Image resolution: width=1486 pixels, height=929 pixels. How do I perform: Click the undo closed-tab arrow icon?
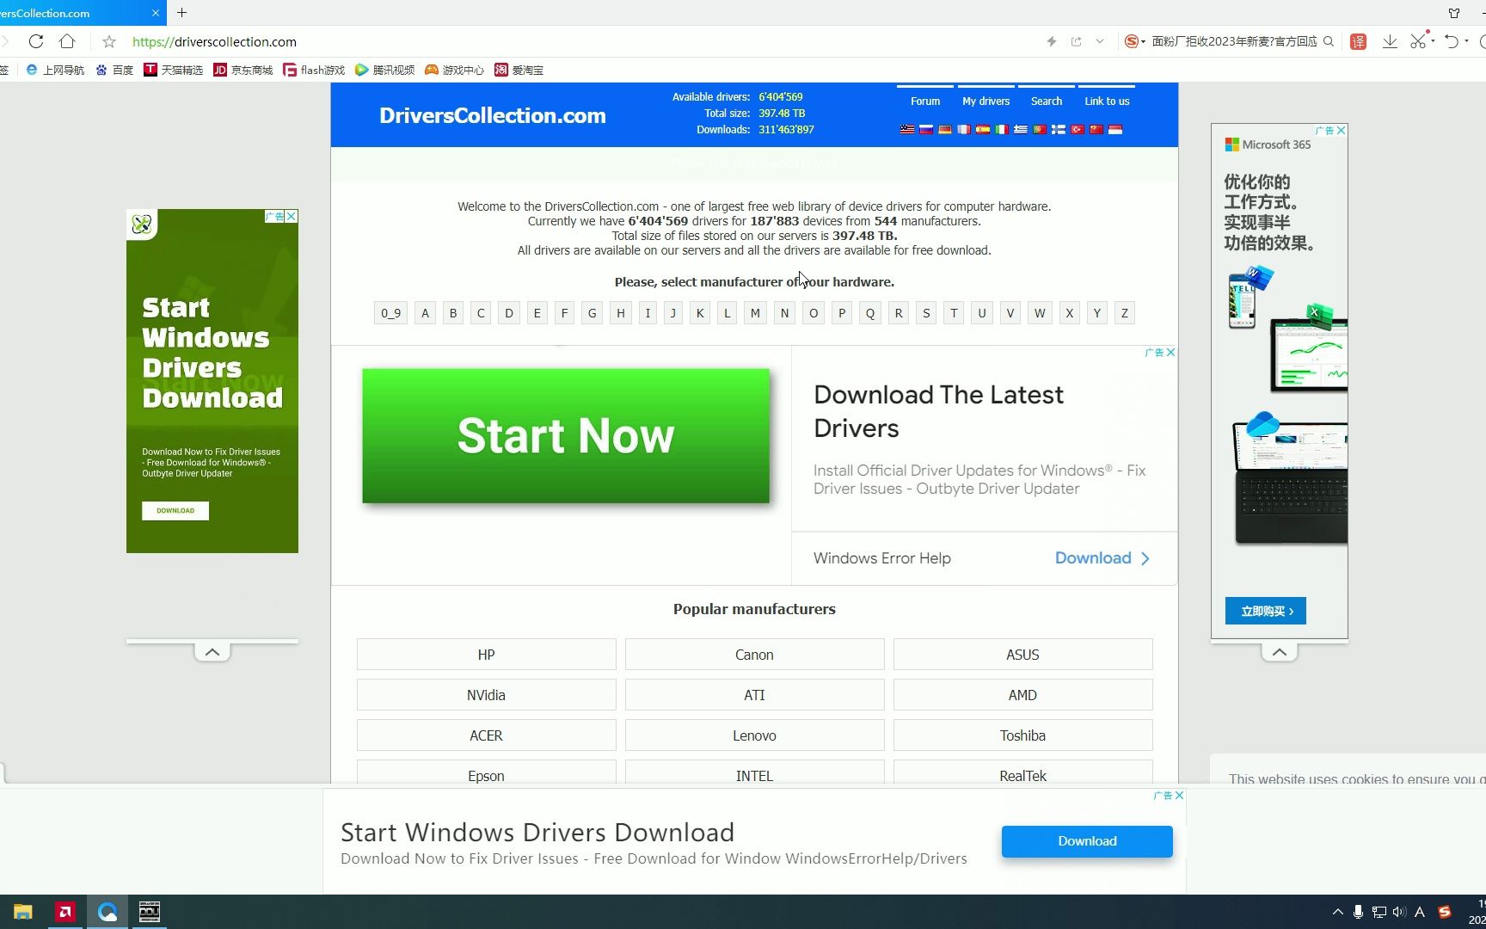(1452, 41)
